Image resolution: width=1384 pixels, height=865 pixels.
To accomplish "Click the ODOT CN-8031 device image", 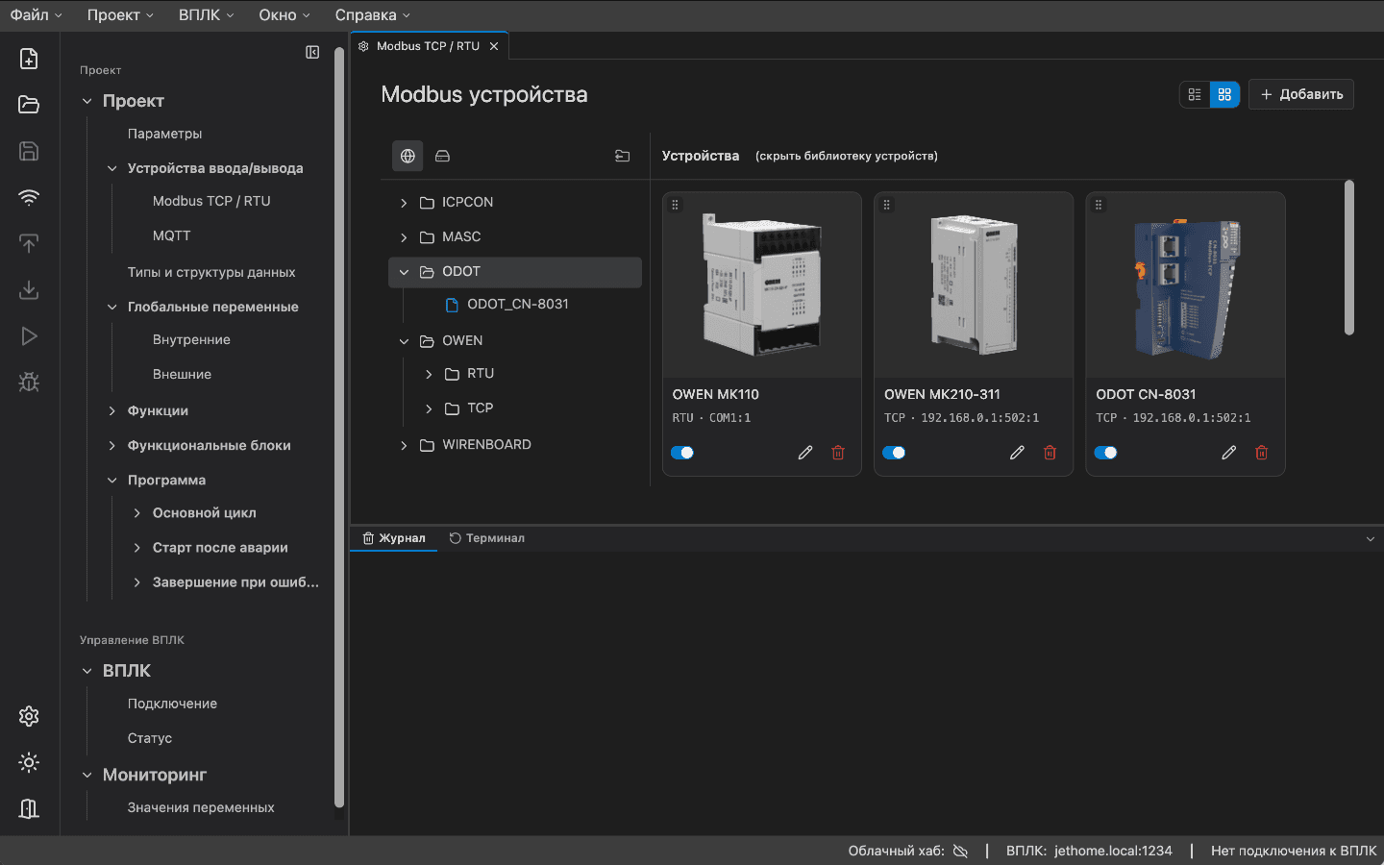I will 1185,284.
